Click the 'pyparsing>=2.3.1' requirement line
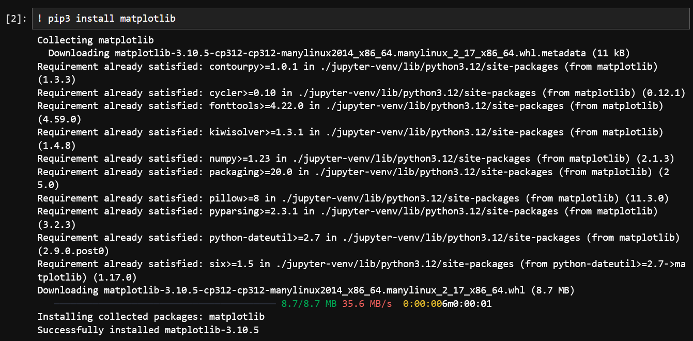 (347, 211)
